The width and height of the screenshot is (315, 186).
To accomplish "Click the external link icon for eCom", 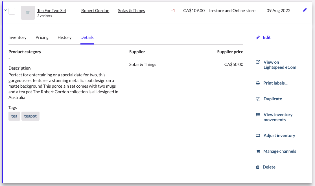I will [x=258, y=62].
